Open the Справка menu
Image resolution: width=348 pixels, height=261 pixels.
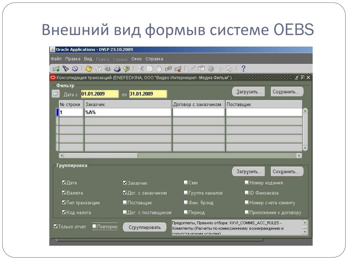coord(154,59)
